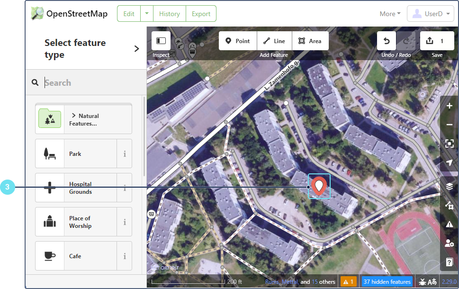Expand the UserD account dropdown

[430, 14]
